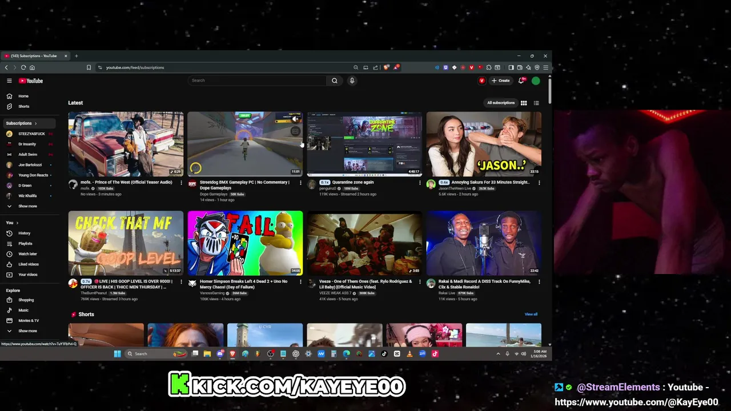Open the extensions puzzle icon
The width and height of the screenshot is (731, 411).
(488, 67)
